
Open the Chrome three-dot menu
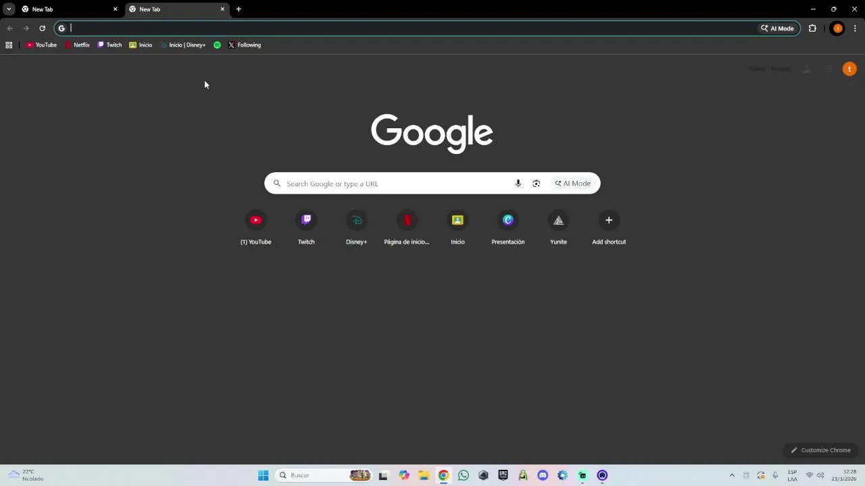(x=855, y=28)
